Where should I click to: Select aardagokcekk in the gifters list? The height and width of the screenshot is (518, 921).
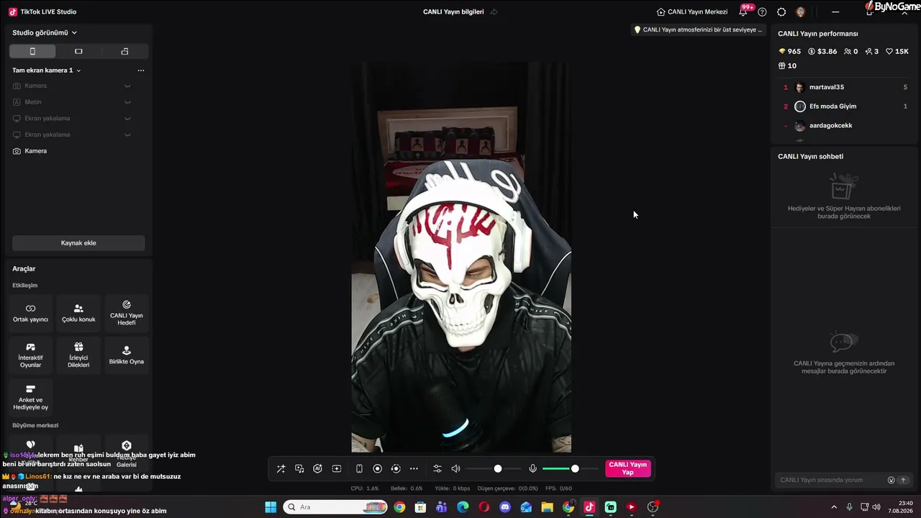[x=845, y=126]
